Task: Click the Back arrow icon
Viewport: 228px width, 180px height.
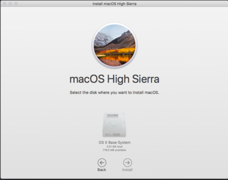Action: (x=102, y=162)
